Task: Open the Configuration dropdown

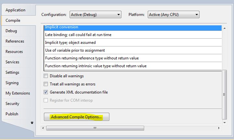Action: pyautogui.click(x=95, y=15)
